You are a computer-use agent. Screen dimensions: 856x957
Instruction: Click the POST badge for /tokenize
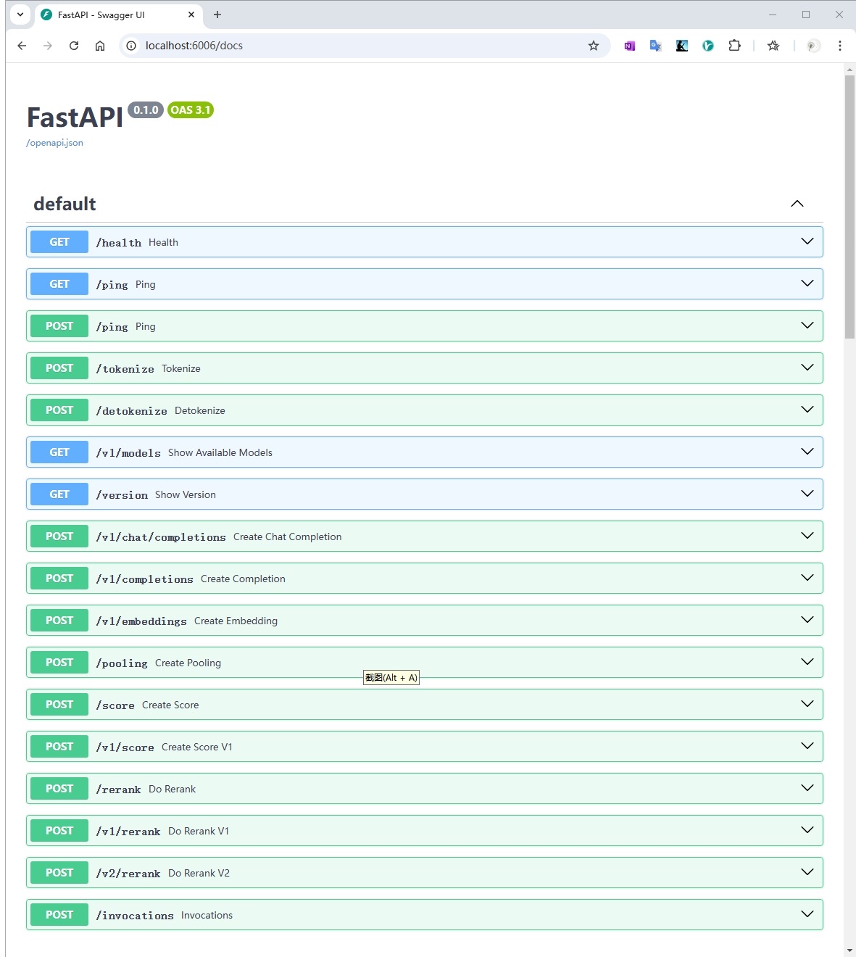pyautogui.click(x=59, y=368)
